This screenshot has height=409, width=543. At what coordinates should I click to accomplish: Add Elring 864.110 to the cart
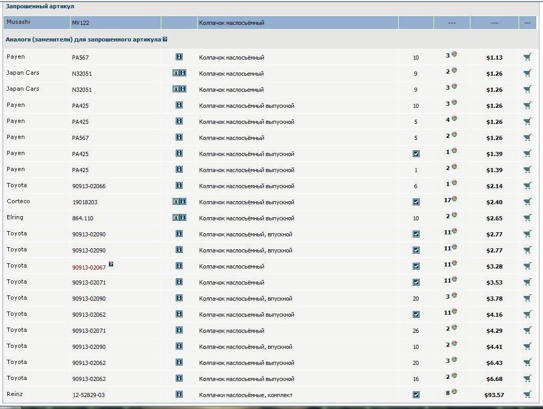click(x=527, y=218)
